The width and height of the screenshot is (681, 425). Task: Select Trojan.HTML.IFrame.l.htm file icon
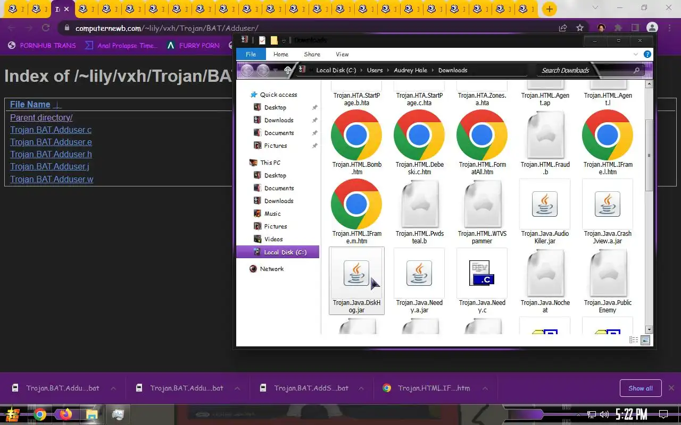tap(608, 135)
